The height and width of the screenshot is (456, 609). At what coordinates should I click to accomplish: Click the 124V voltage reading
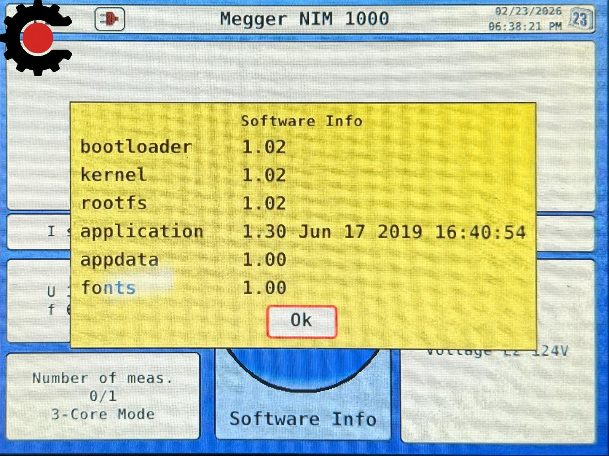[550, 351]
